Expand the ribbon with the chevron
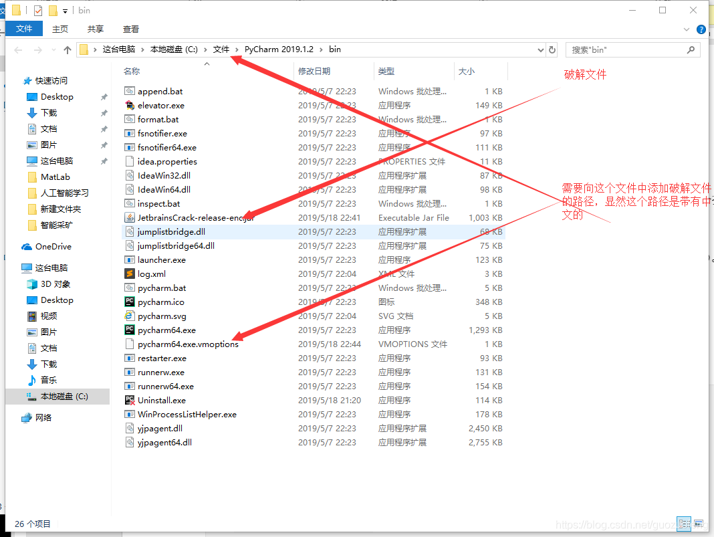 click(686, 29)
